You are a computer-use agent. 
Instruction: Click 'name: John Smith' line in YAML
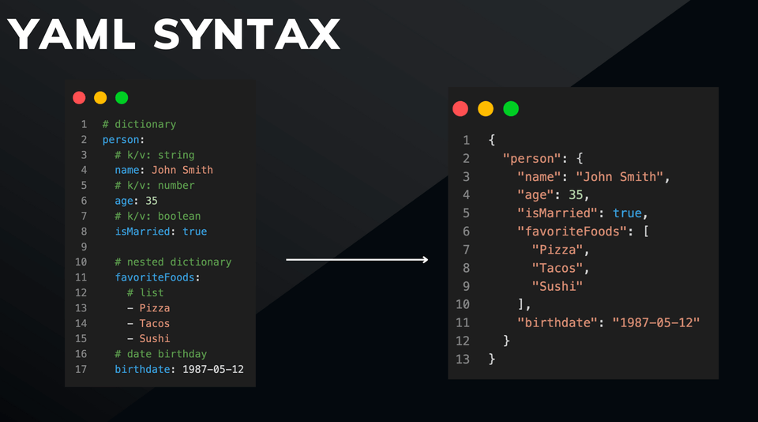click(x=164, y=171)
